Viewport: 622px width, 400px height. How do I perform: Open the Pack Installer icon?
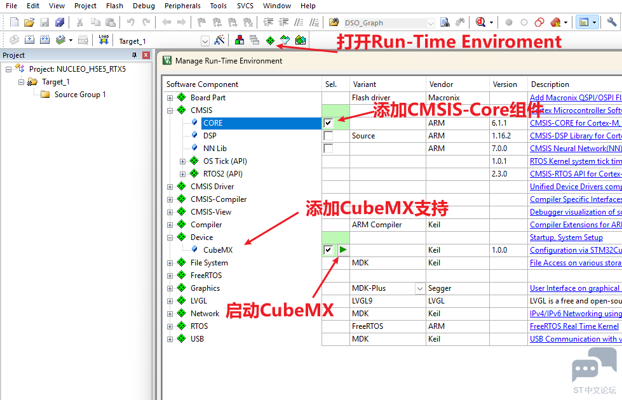click(x=301, y=40)
